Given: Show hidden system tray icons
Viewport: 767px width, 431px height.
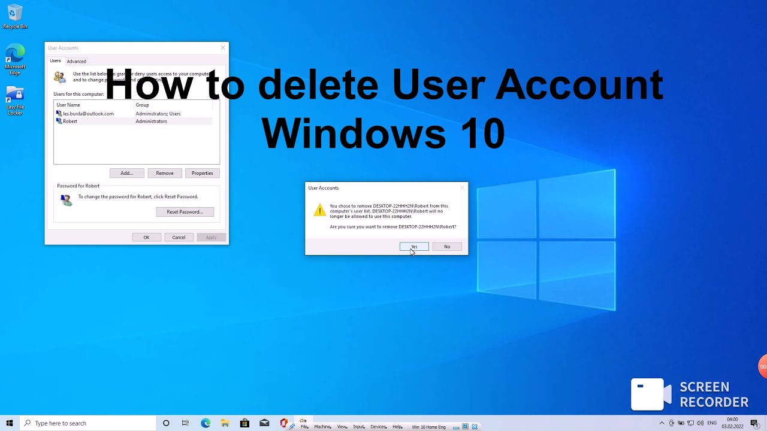Looking at the screenshot, I should [662, 423].
